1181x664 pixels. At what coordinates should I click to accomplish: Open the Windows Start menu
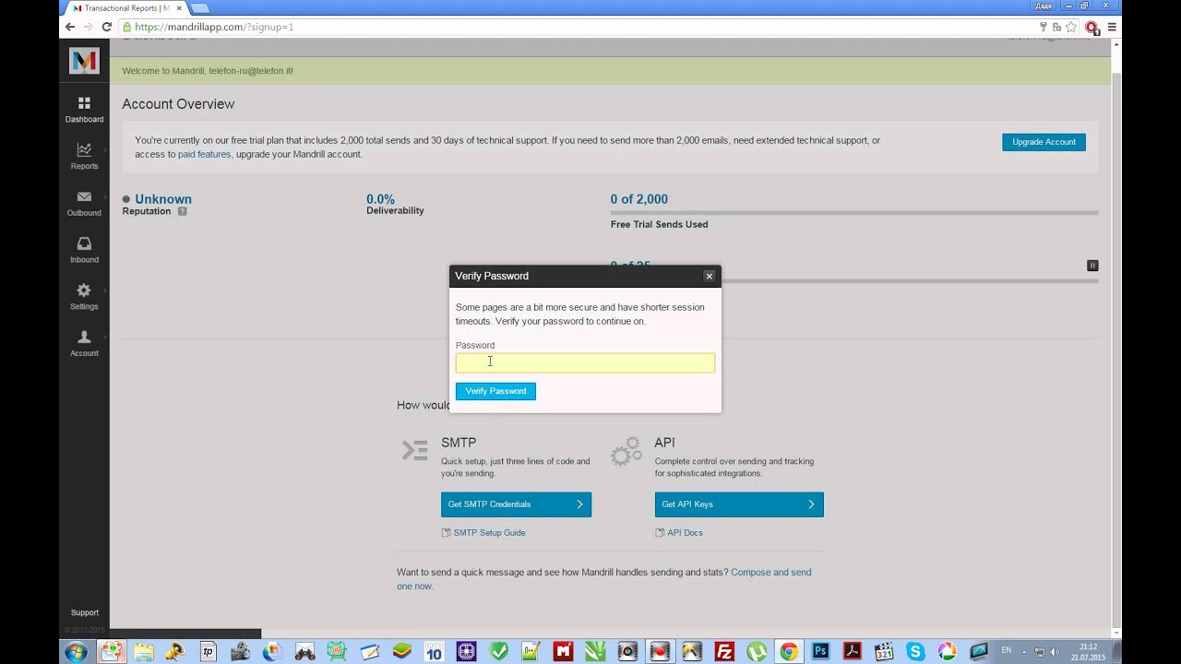tap(76, 652)
